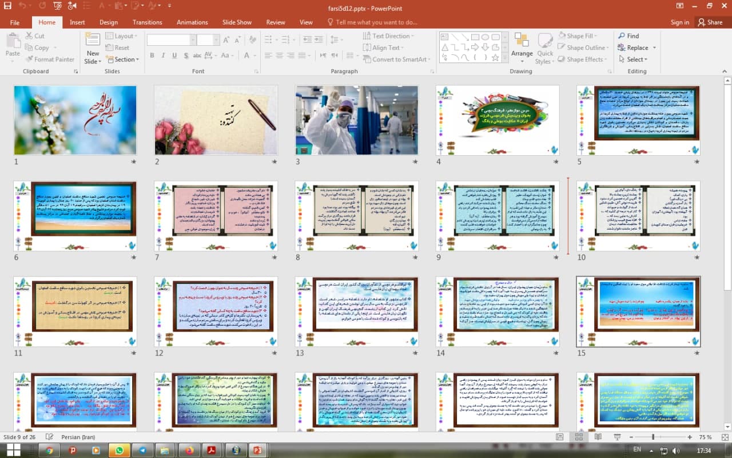Click Persian (Iran) language in status bar
This screenshot has width=732, height=458.
[78, 437]
